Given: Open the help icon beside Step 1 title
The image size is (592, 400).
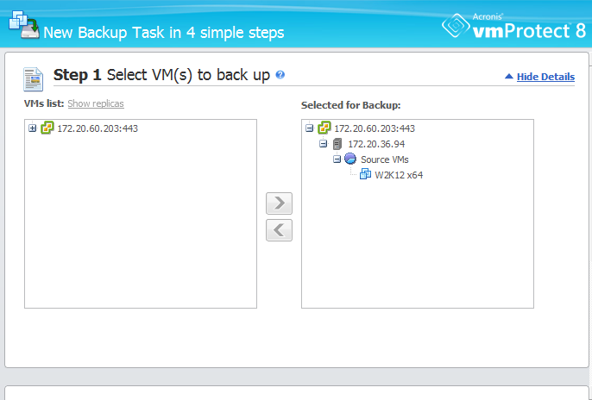Looking at the screenshot, I should coord(280,75).
